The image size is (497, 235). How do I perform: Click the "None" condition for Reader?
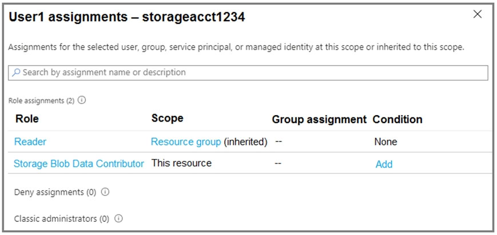[385, 141]
